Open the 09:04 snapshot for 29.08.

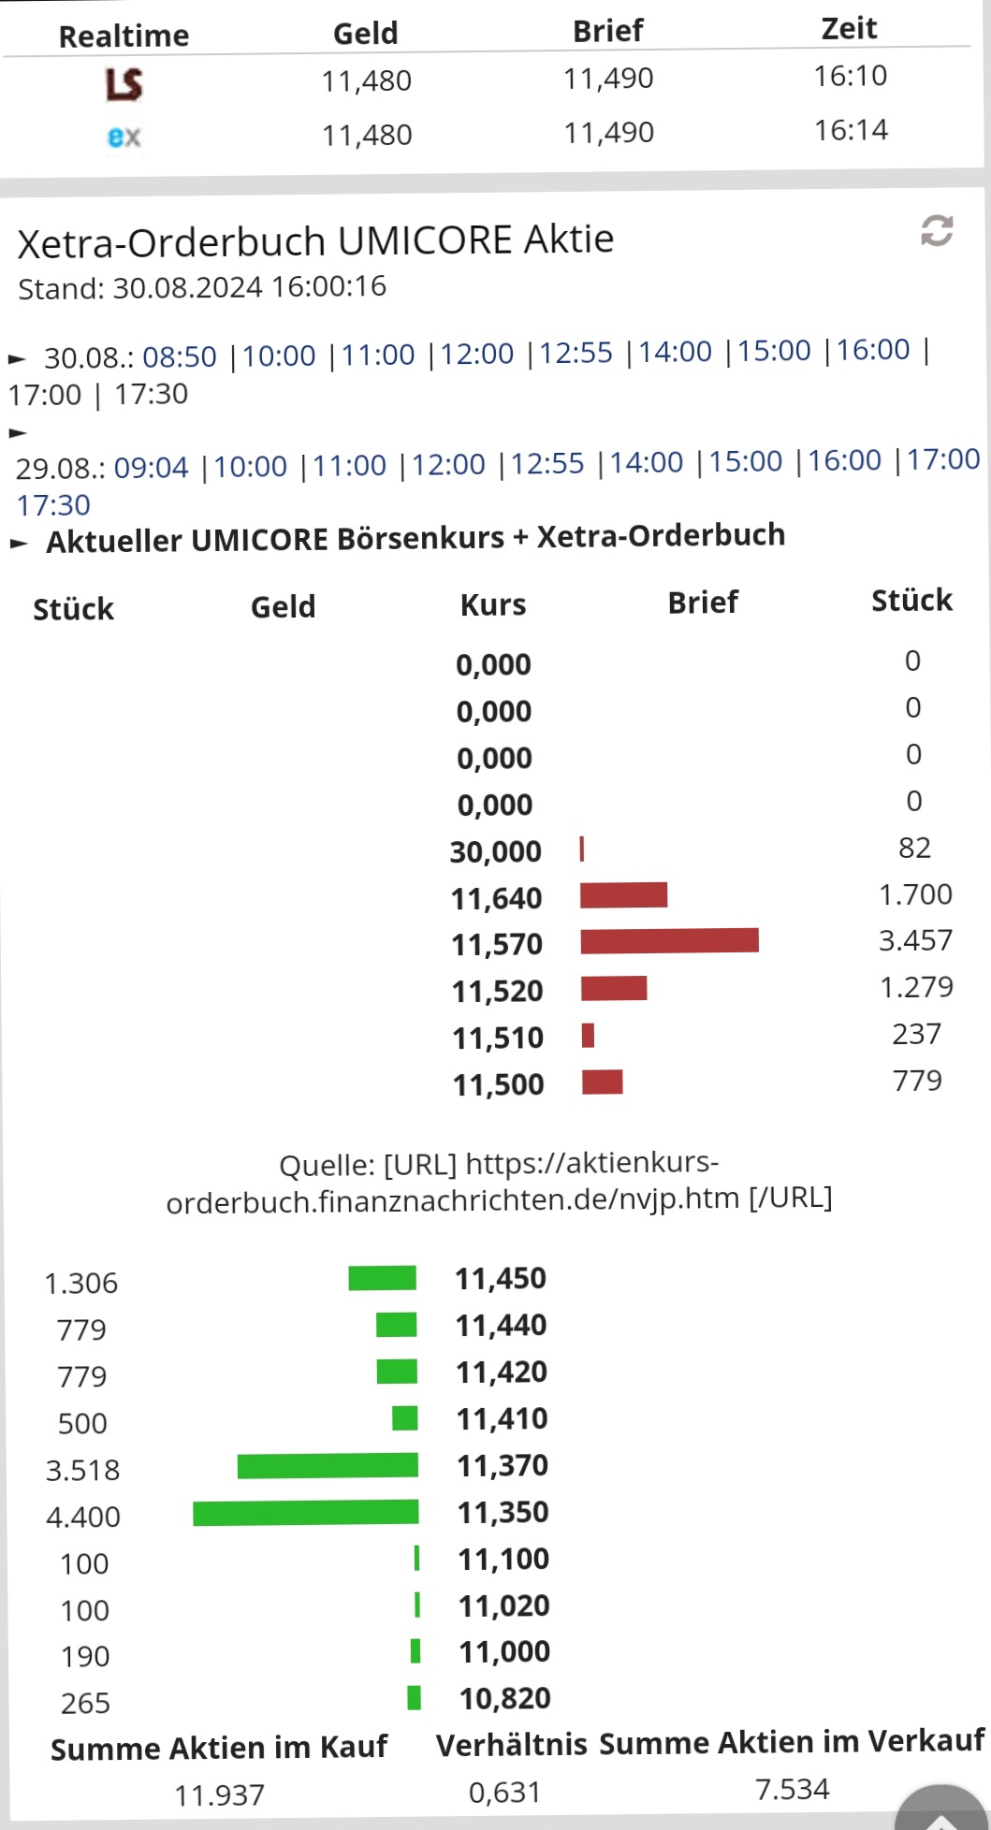(154, 466)
